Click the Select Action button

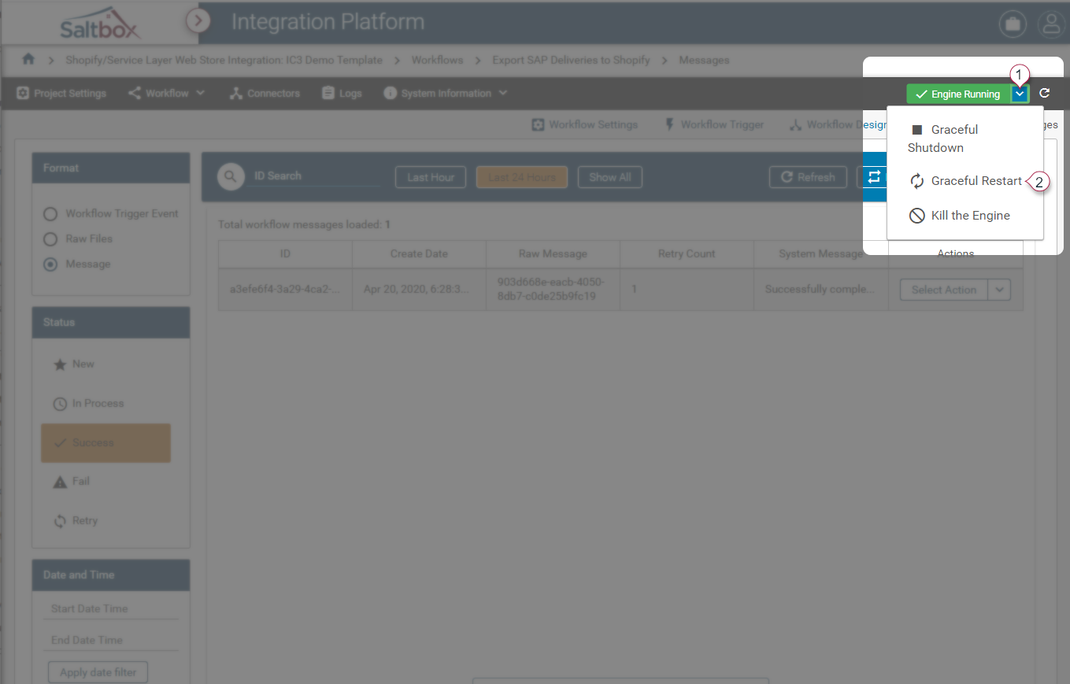[x=944, y=290]
